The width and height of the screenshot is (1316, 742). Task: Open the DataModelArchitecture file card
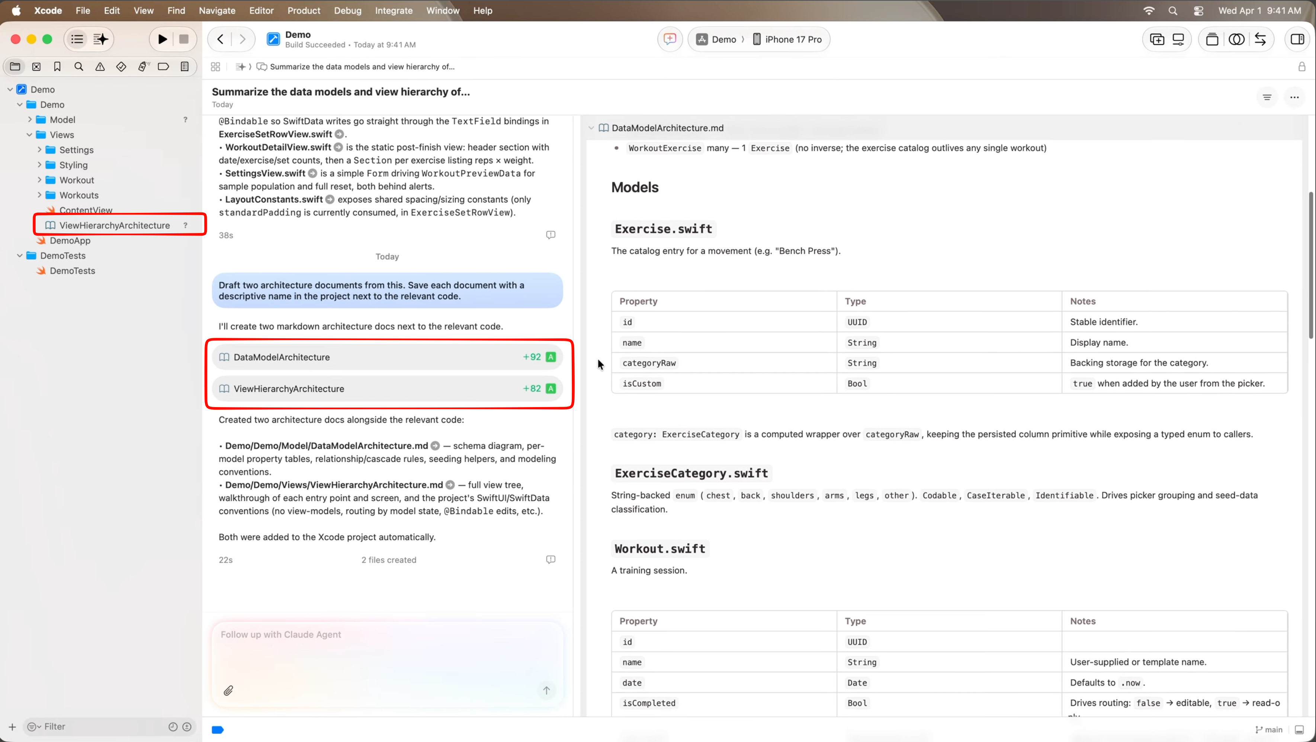(x=387, y=357)
